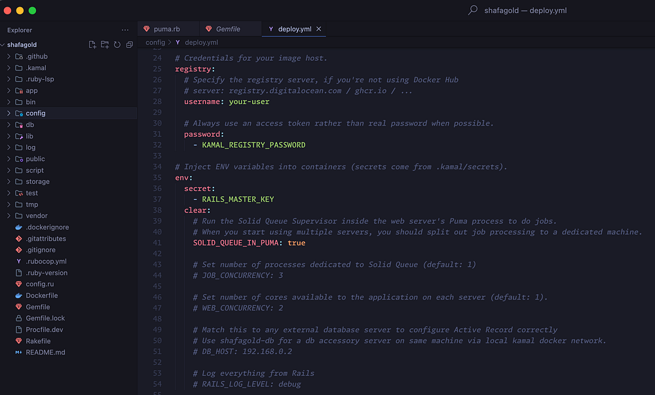Switch to the puma.rb tab
Viewport: 655px width, 395px height.
point(166,29)
